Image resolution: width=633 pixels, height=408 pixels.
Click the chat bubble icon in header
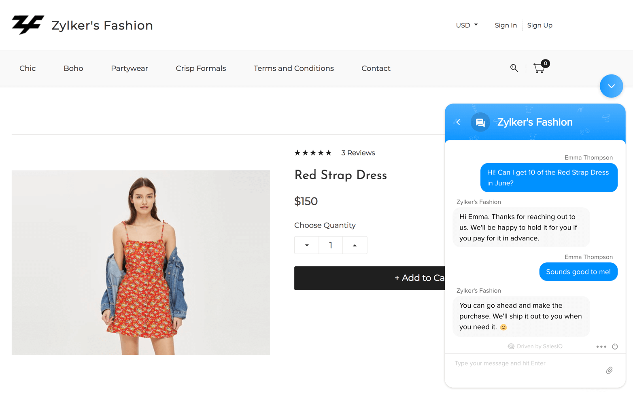pos(480,122)
